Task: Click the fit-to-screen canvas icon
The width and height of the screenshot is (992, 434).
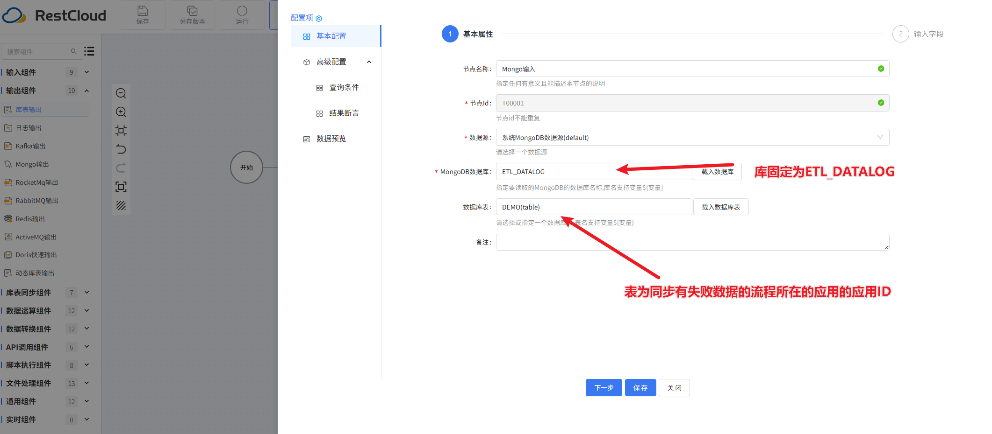Action: (x=121, y=187)
